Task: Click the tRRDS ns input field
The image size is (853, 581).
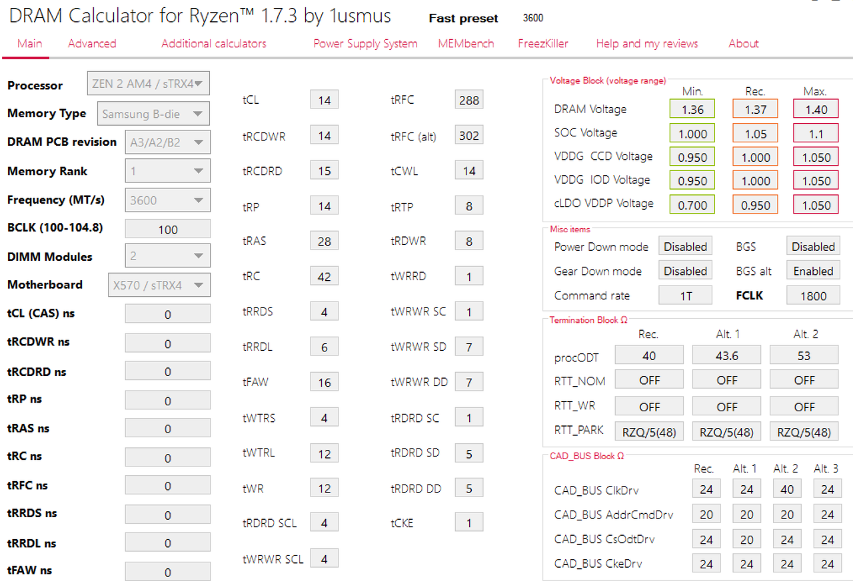Action: click(x=168, y=515)
